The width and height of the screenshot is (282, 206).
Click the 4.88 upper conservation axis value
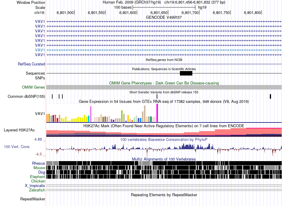(x=38, y=139)
